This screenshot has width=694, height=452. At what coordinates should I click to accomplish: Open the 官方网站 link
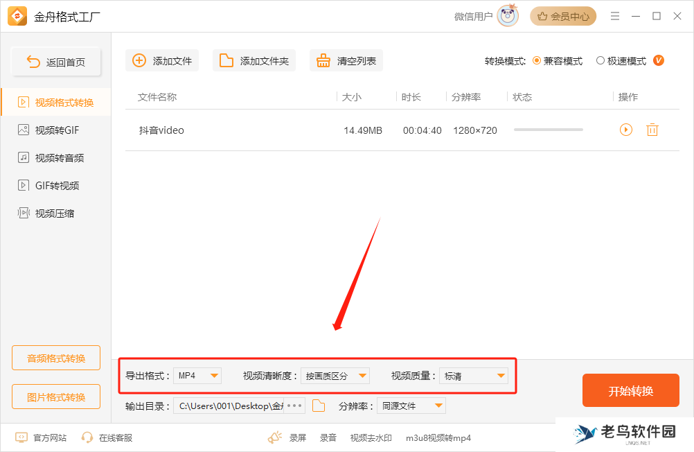41,438
